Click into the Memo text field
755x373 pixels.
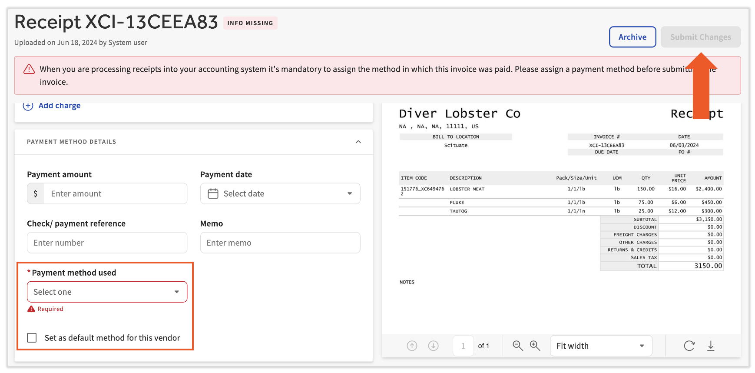click(280, 243)
